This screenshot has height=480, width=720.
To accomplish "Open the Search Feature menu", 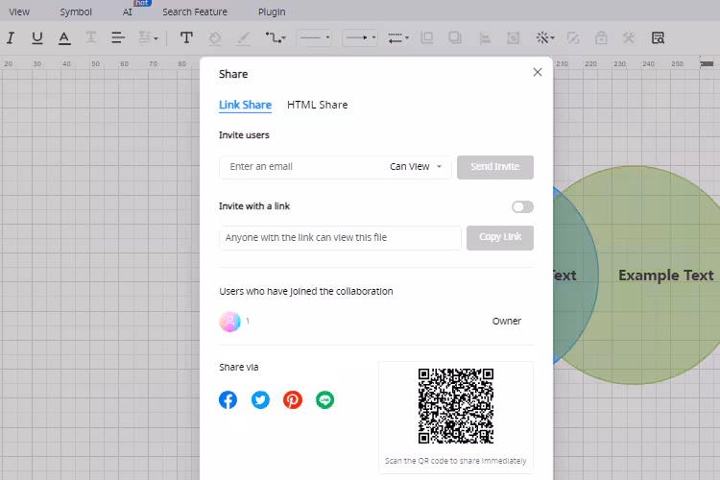I will [x=195, y=12].
